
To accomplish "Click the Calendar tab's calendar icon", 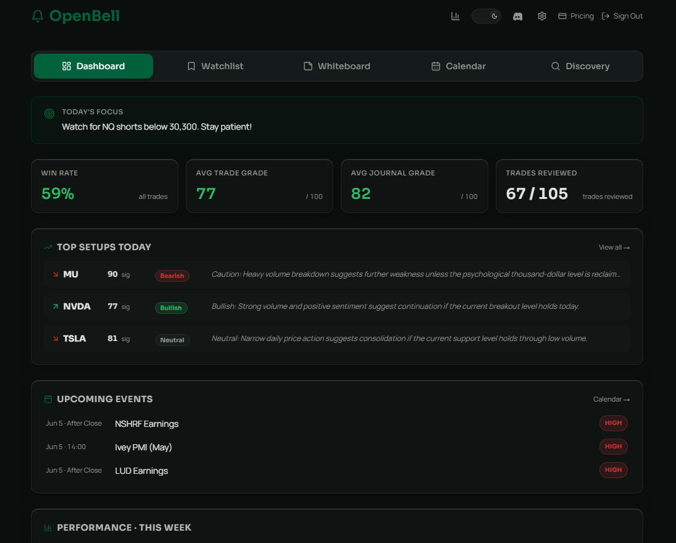I will point(436,66).
